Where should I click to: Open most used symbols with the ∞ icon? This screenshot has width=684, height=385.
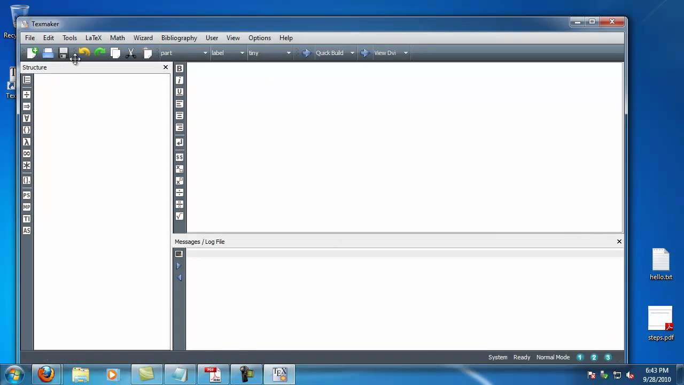(27, 153)
